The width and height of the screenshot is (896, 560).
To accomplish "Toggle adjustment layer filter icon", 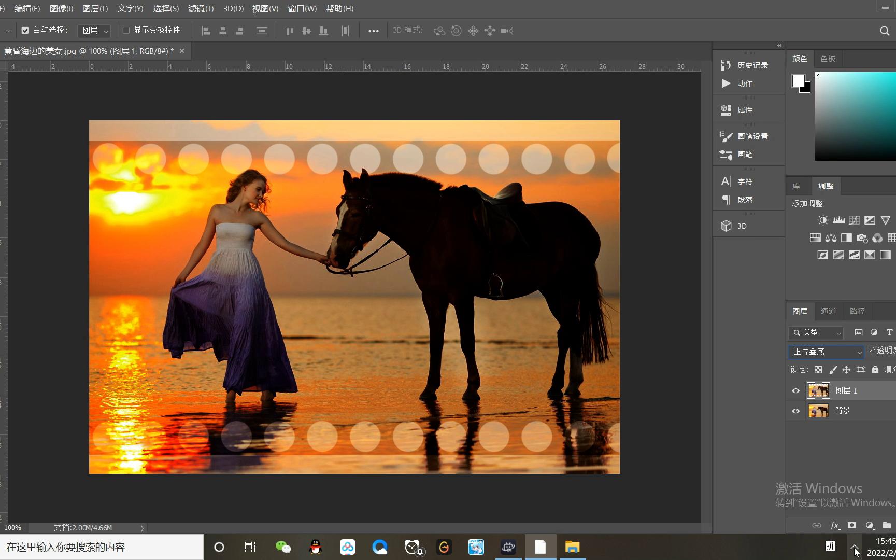I will point(874,332).
